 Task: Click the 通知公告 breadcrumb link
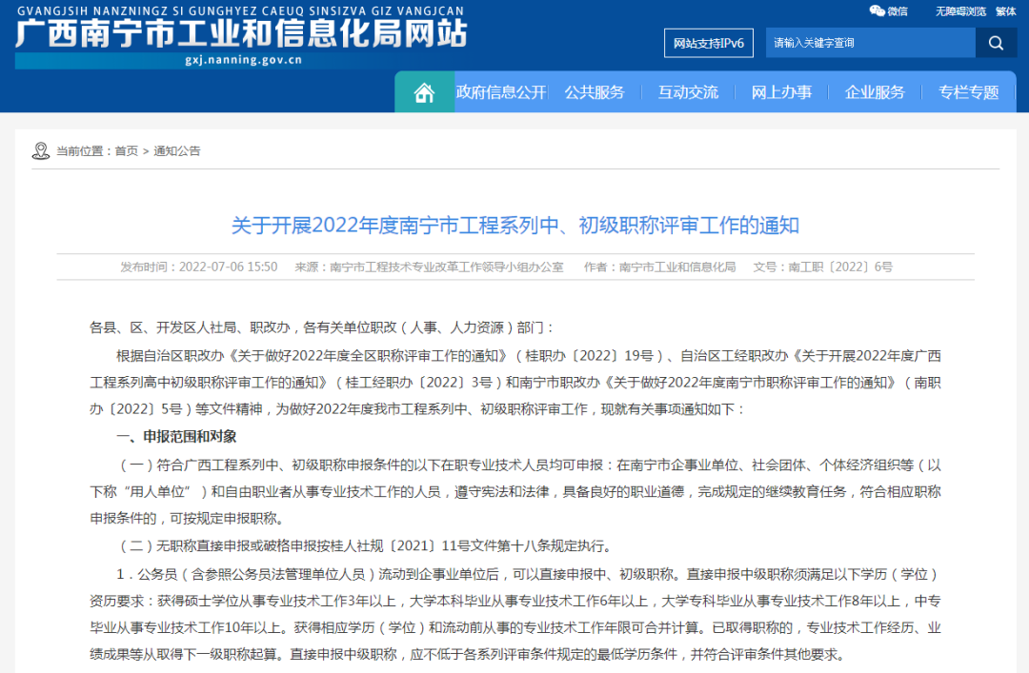(x=177, y=150)
